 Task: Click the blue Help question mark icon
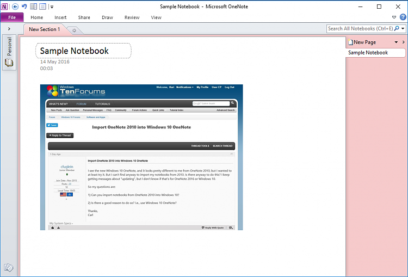[403, 17]
